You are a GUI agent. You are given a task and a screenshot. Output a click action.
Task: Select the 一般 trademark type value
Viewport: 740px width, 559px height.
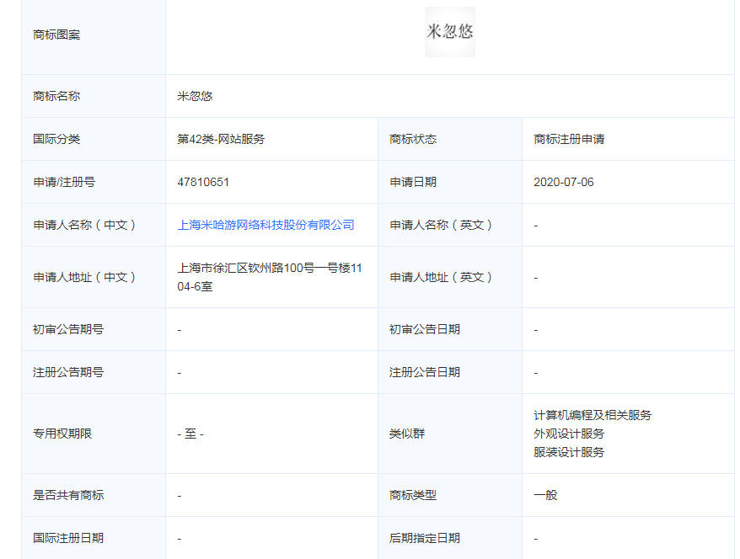click(545, 495)
